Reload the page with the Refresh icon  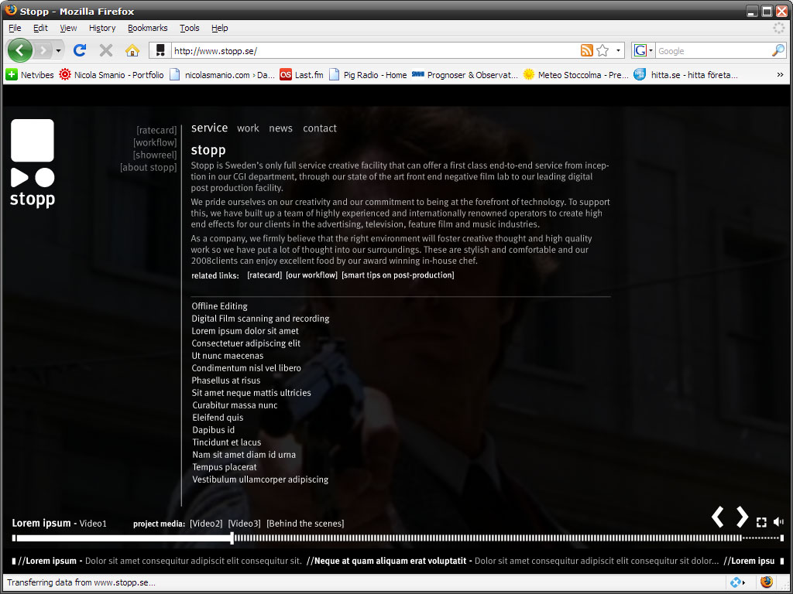[x=80, y=50]
